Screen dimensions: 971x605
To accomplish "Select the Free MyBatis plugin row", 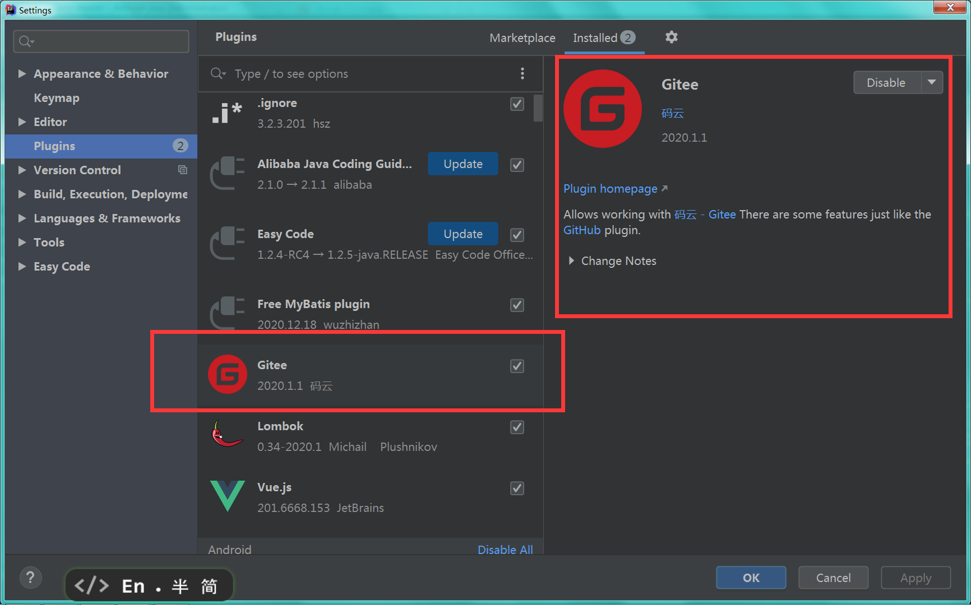I will click(x=370, y=314).
